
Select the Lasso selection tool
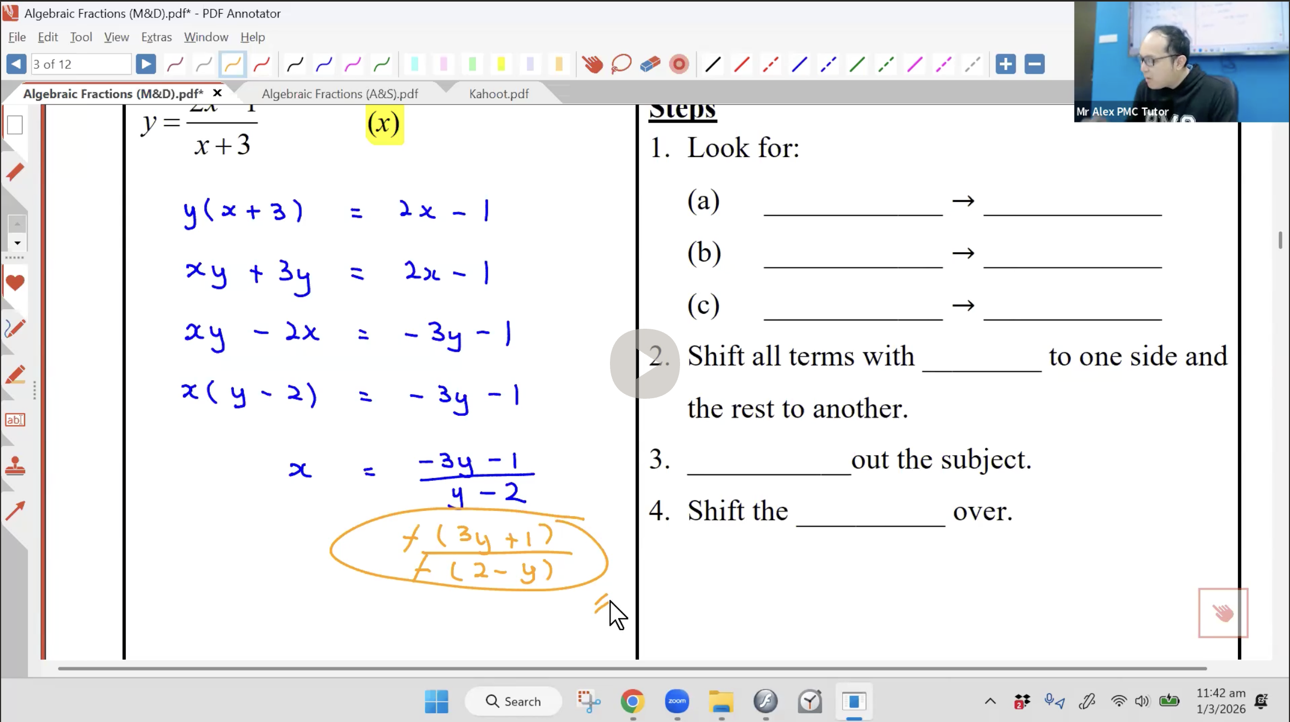[621, 65]
